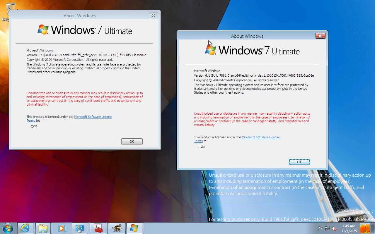Click "Microsoft Windows" text in right dialog
Screen dimensions: 375x234
point(207,71)
